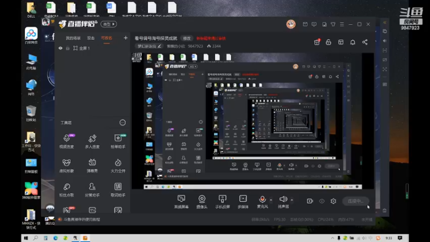This screenshot has height=242, width=430.
Task: Expand the speaker options arrow
Action: (x=292, y=200)
